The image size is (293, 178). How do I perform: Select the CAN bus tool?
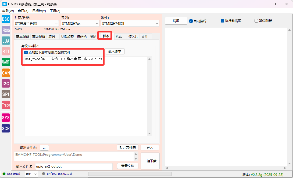pos(6,73)
